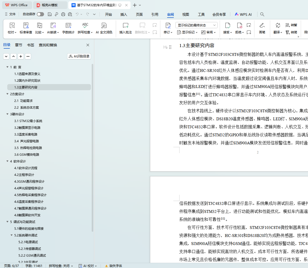Open the 显示标记的最终状态 dropdown
This screenshot has height=268, width=308.
(196, 25)
